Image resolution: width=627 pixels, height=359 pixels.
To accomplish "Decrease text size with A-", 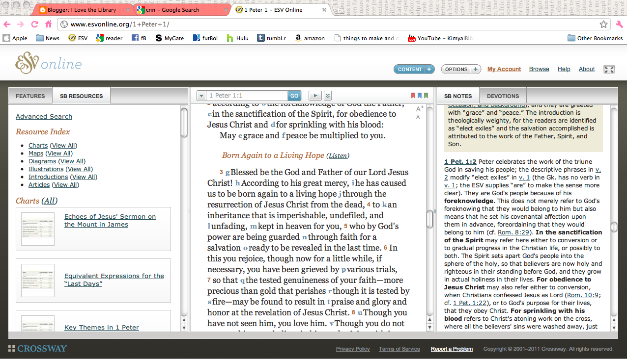I will (x=419, y=117).
